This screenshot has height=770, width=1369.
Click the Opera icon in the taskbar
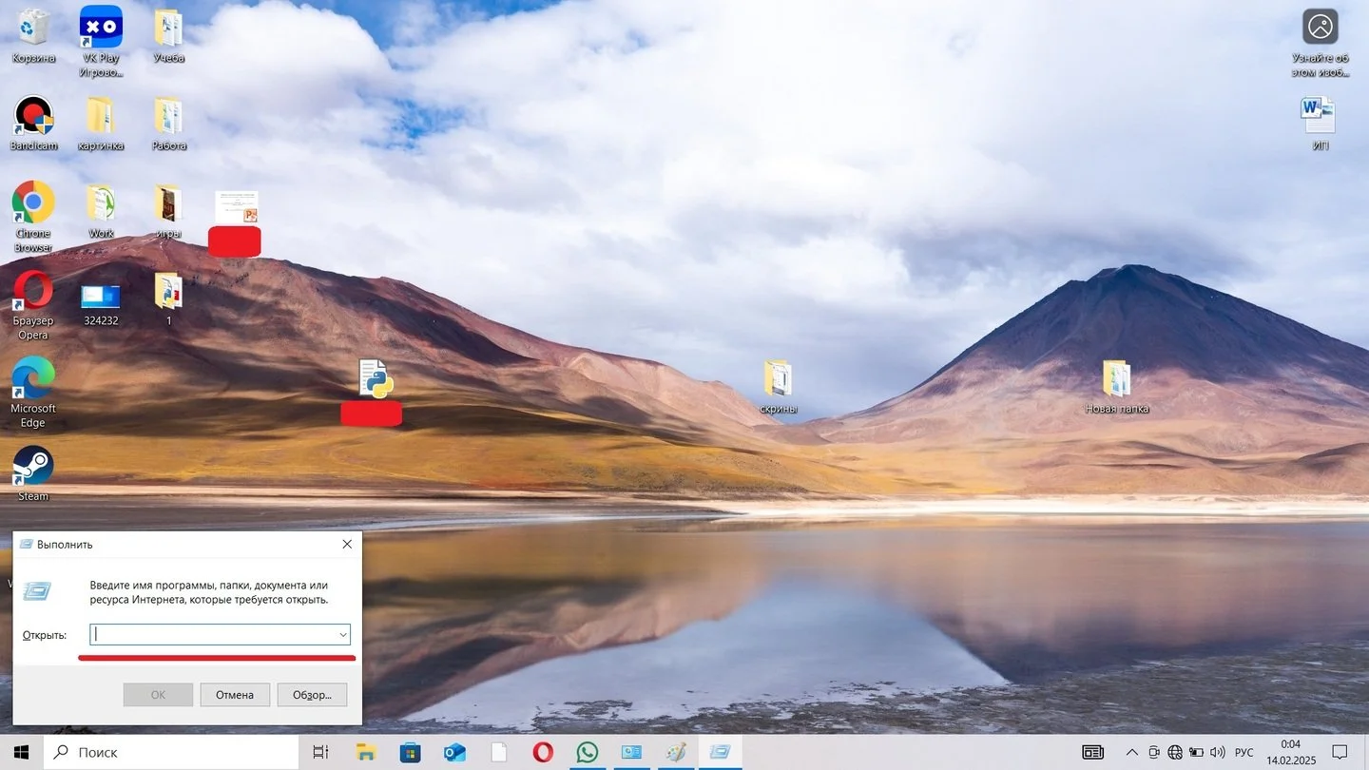tap(543, 752)
